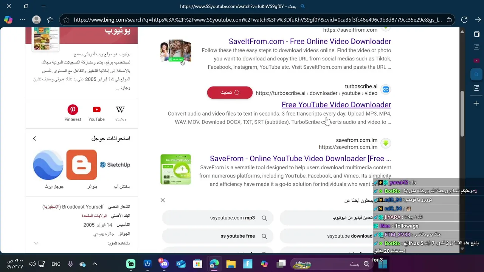Open the SaveFrom green result thumbnail
484x272 pixels.
coord(175,169)
